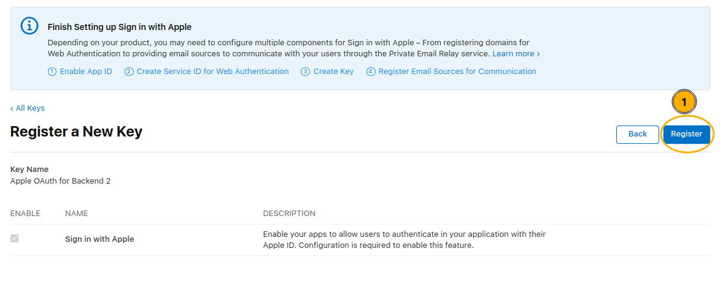723x284 pixels.
Task: Click the circled number 2 step icon
Action: 129,72
